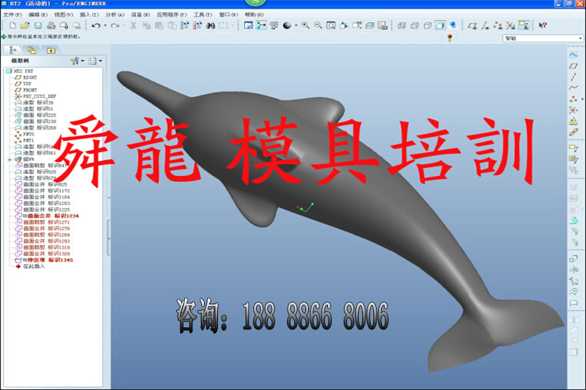The width and height of the screenshot is (586, 390).
Task: Undo the last operation
Action: click(x=96, y=26)
